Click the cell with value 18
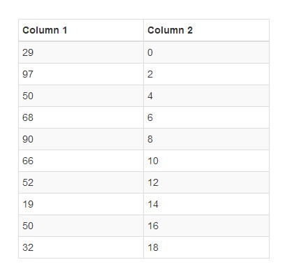Viewport: 285px width, 276px height. 206,247
